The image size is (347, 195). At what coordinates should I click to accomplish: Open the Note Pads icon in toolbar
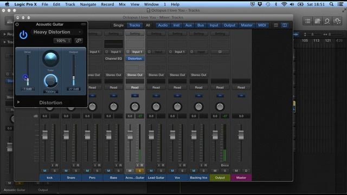tap(317, 21)
